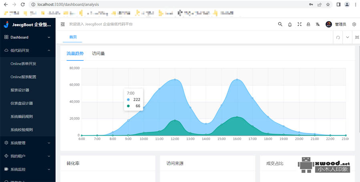Open Online表单开发 in the sidebar

23,64
